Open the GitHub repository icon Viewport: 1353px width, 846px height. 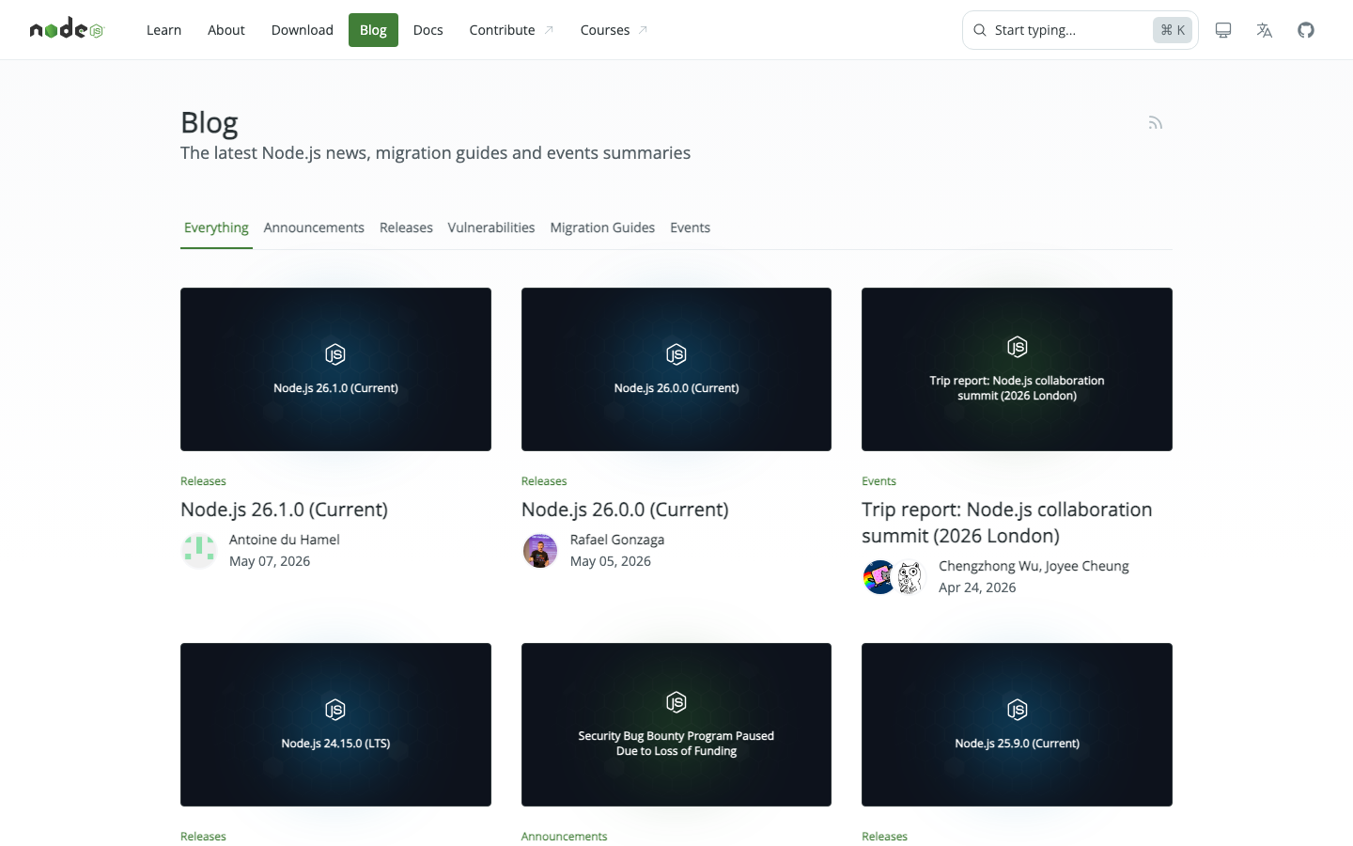coord(1306,30)
